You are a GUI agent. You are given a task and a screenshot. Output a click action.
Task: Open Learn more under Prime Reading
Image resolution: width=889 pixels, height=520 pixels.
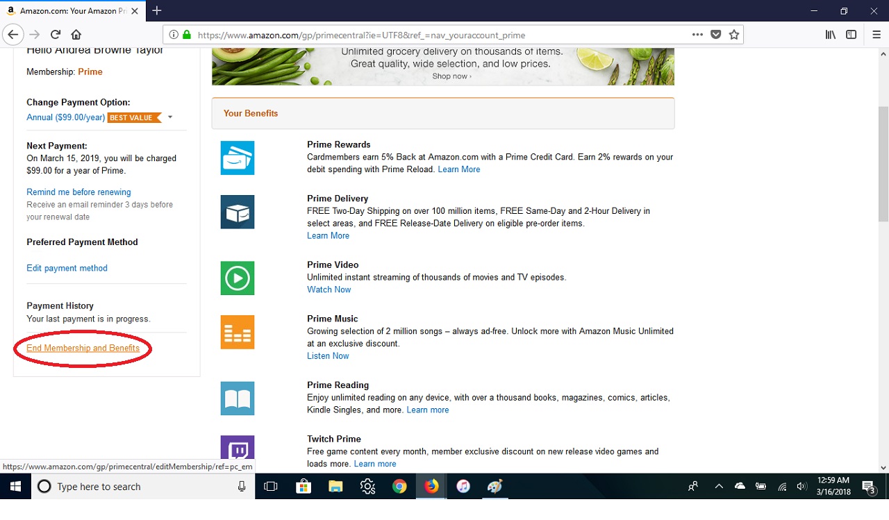coord(428,410)
